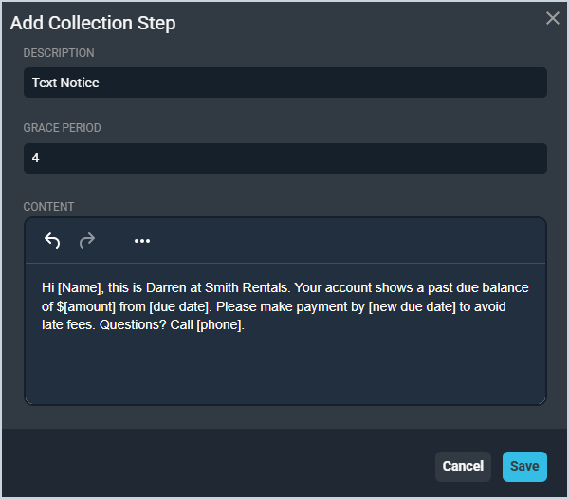Click the GRACE PERIOD label
569x499 pixels.
[62, 128]
